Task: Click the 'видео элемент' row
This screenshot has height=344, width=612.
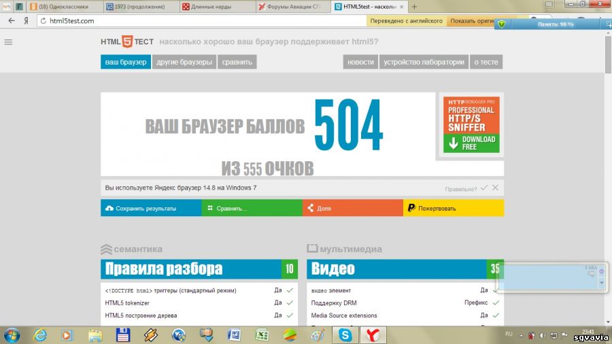Action: coord(405,290)
